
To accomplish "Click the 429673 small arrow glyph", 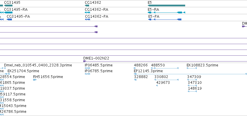I will coord(157,86).
